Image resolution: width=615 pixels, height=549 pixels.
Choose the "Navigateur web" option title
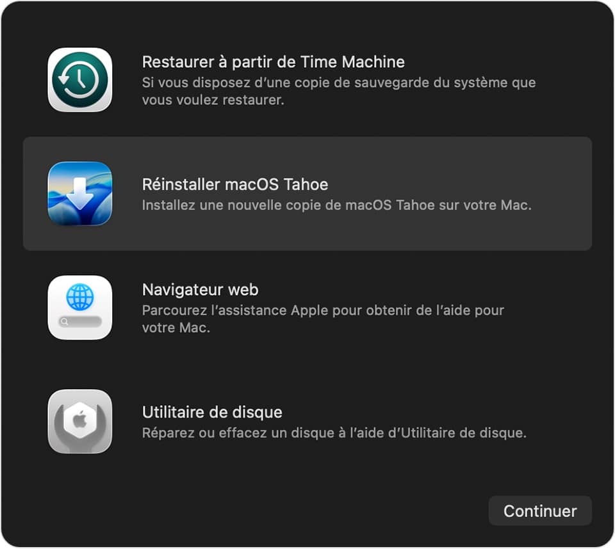[x=201, y=290]
